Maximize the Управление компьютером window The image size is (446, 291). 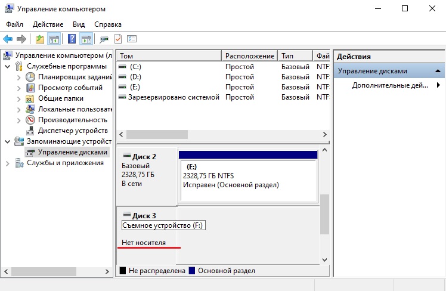[405, 8]
